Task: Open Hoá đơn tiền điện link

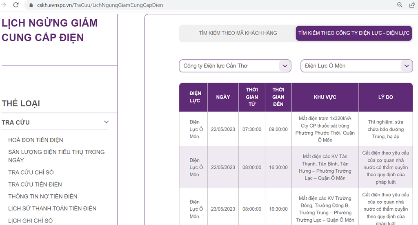Action: (x=36, y=140)
